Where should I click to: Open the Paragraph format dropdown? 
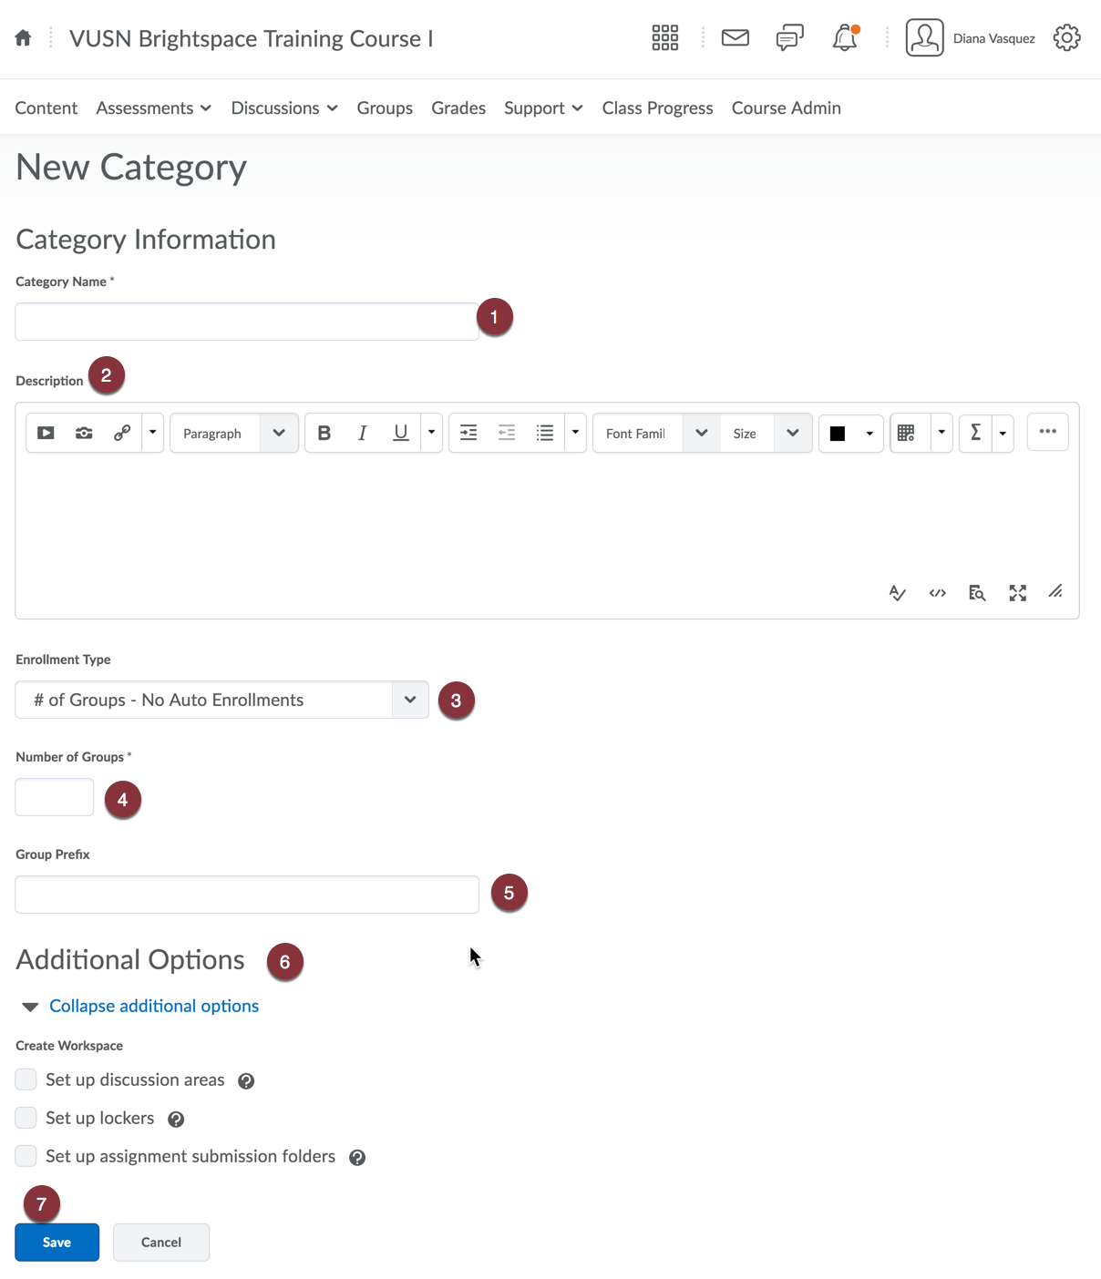(234, 433)
